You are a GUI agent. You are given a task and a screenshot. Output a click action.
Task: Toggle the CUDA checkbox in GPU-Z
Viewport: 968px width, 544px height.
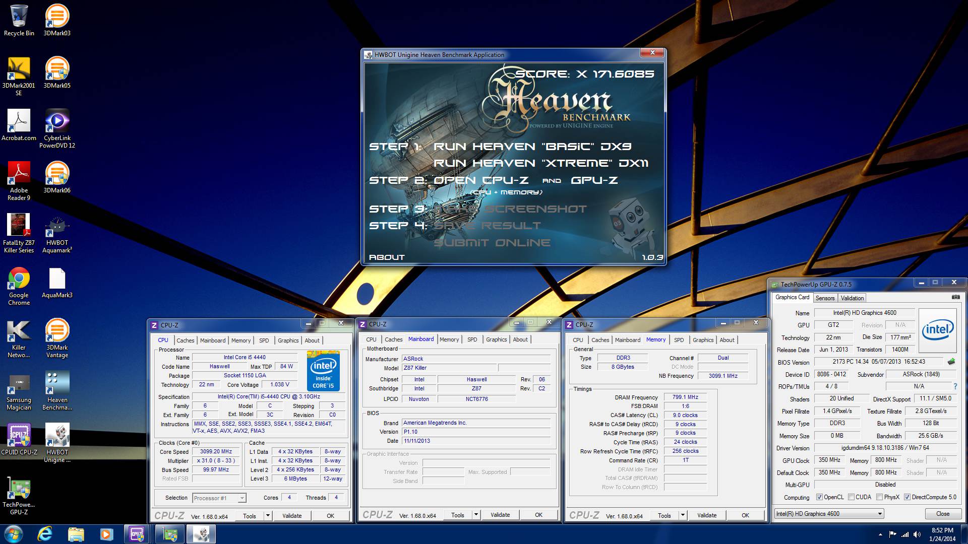pyautogui.click(x=851, y=497)
